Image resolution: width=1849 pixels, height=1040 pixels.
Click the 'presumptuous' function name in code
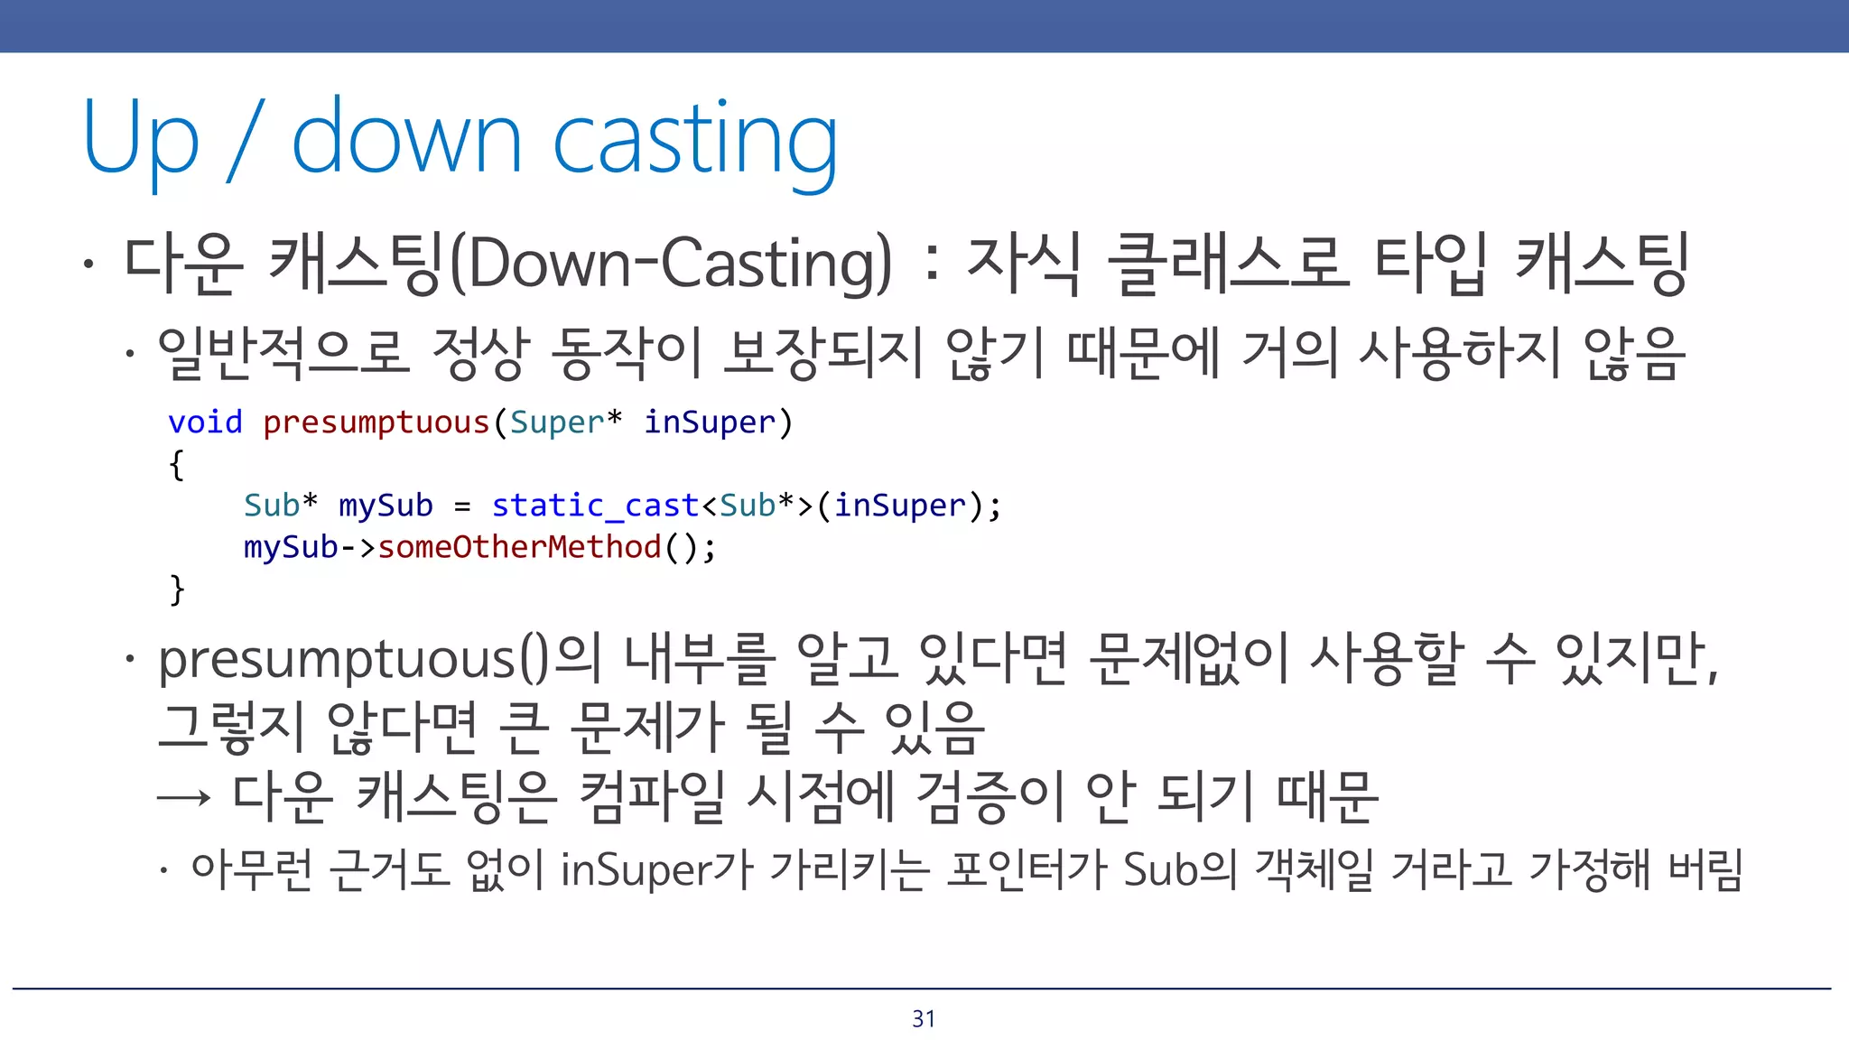pyautogui.click(x=376, y=422)
